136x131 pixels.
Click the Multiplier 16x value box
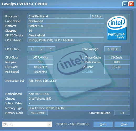click(x=40, y=62)
